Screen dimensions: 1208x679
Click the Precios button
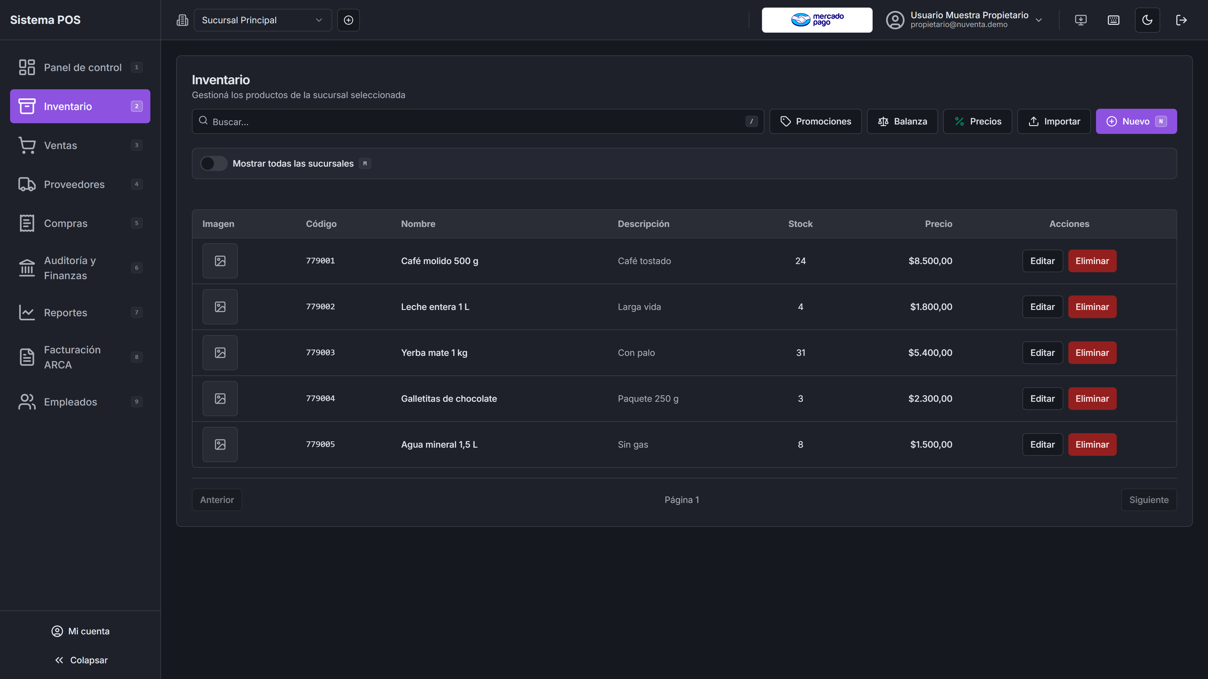977,121
